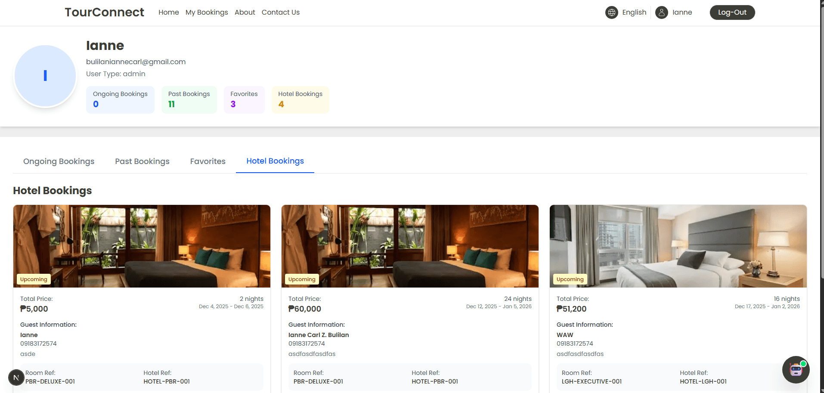Open the Ianne account menu

coord(682,12)
